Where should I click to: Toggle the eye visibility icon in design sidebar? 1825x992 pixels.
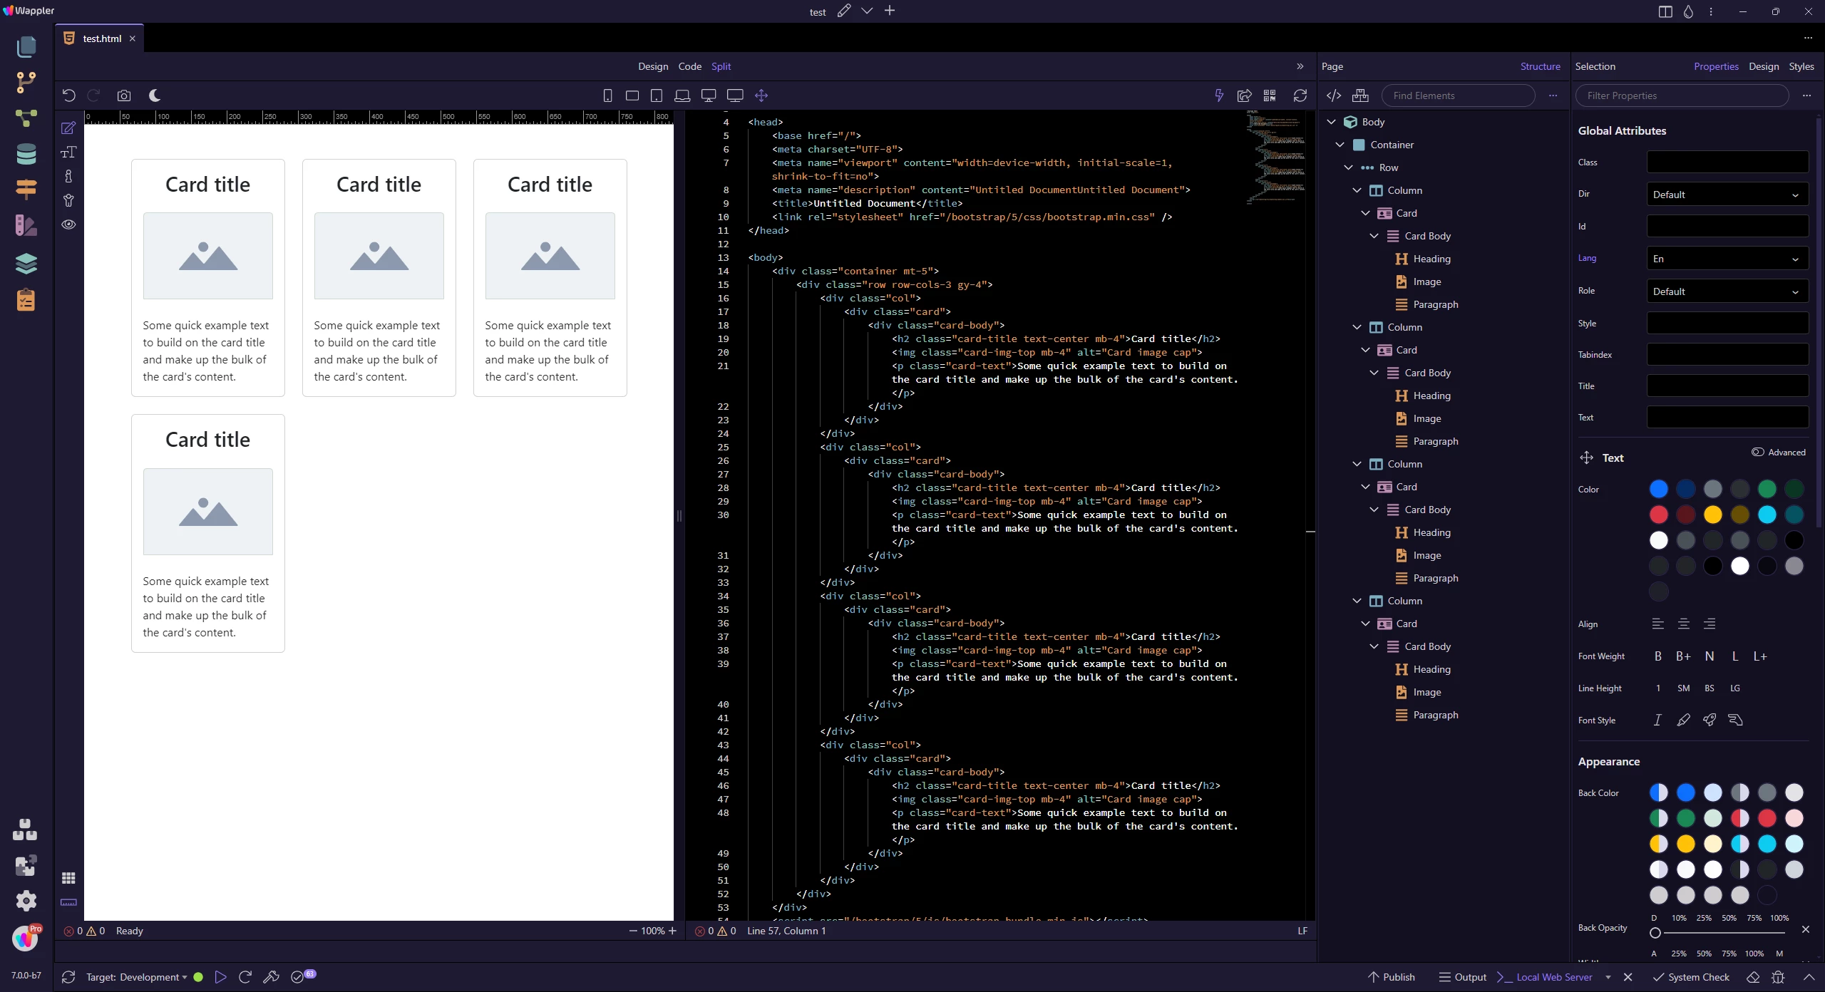(x=68, y=224)
